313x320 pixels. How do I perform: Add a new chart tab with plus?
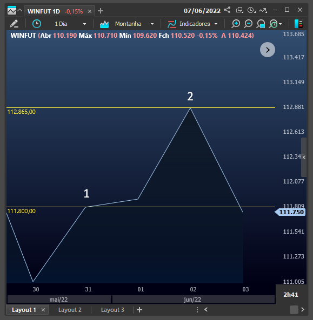(x=101, y=11)
